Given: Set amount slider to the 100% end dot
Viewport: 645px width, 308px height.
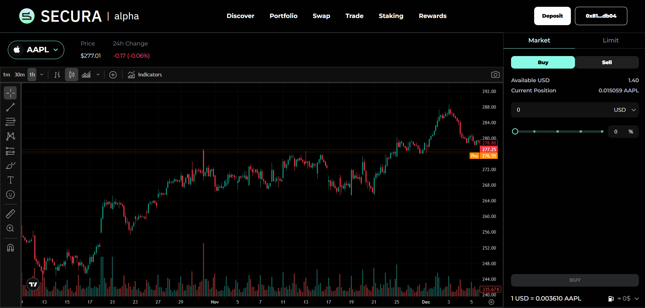Looking at the screenshot, I should [602, 131].
